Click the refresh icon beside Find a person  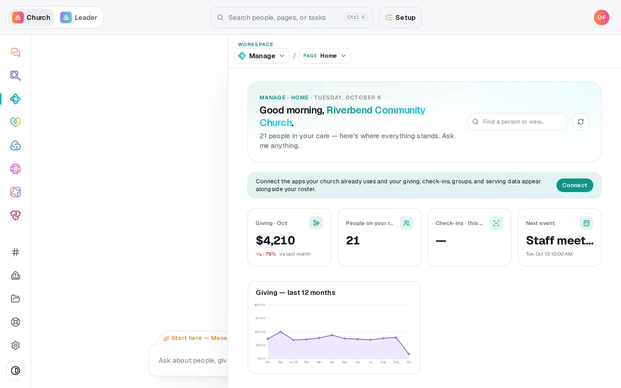pos(581,122)
